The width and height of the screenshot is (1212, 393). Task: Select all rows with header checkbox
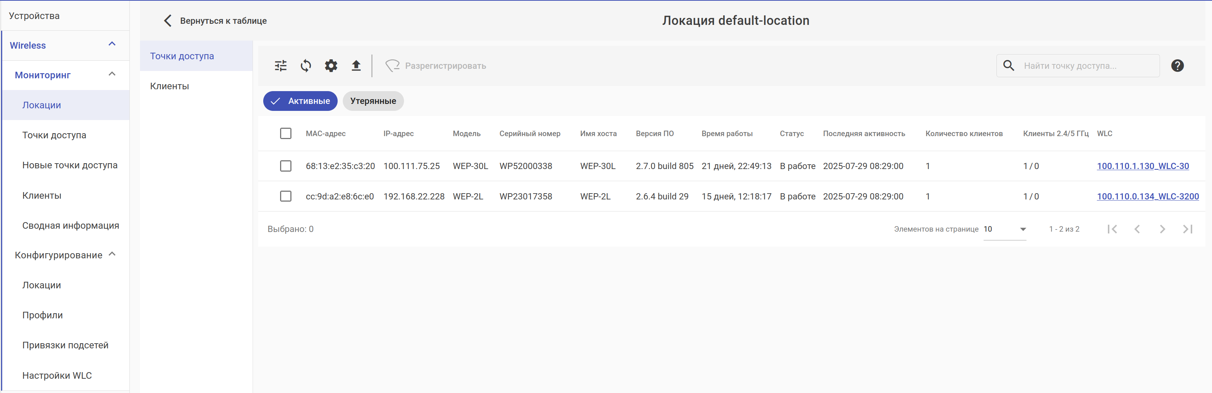click(286, 133)
